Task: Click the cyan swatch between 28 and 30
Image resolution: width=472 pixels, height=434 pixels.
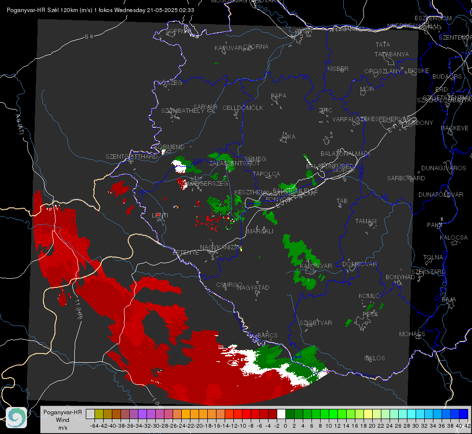Action: 412,414
